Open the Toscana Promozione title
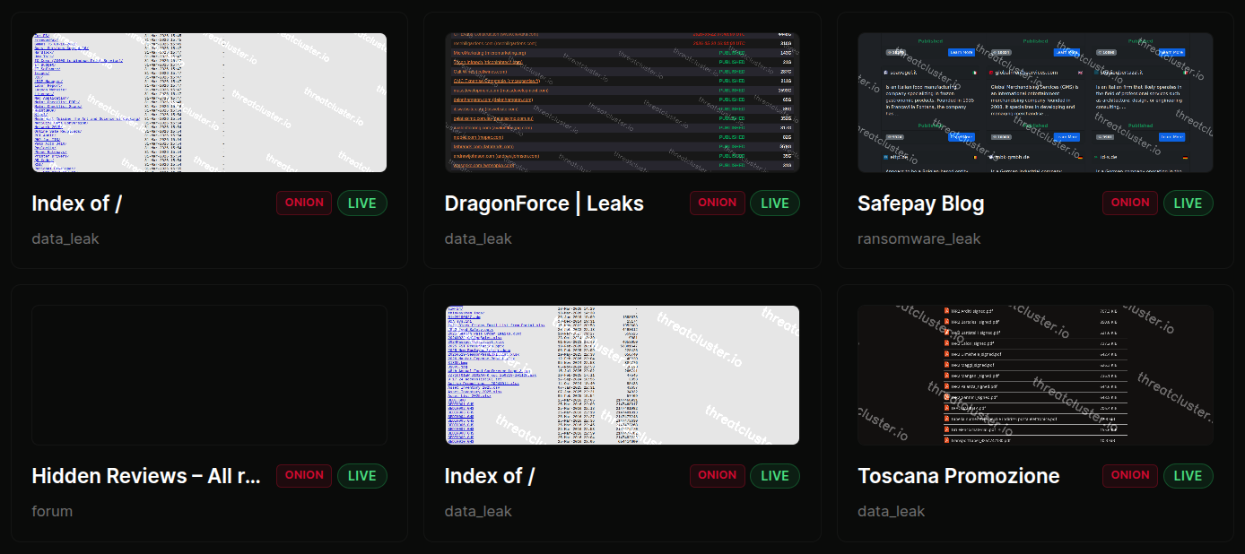The height and width of the screenshot is (554, 1245). tap(959, 476)
